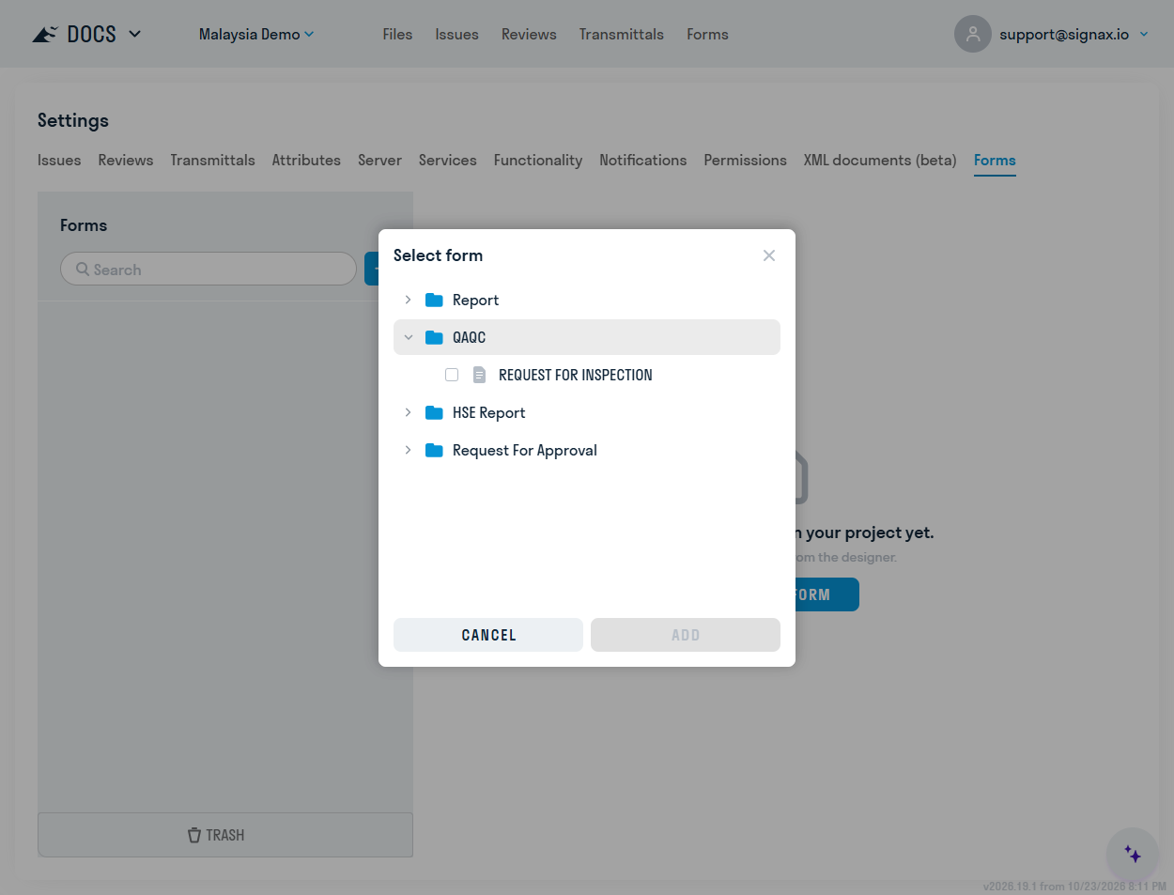Close the Select form dialog
The width and height of the screenshot is (1174, 895).
coord(769,255)
